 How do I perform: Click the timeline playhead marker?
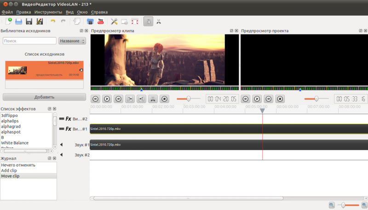click(262, 111)
